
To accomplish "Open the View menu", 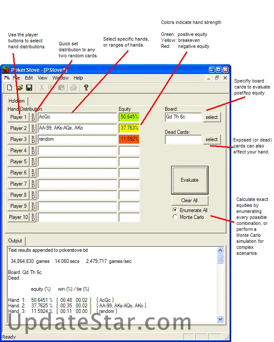I will tap(42, 78).
